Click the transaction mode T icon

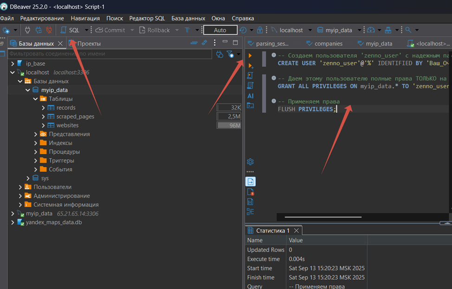[187, 30]
